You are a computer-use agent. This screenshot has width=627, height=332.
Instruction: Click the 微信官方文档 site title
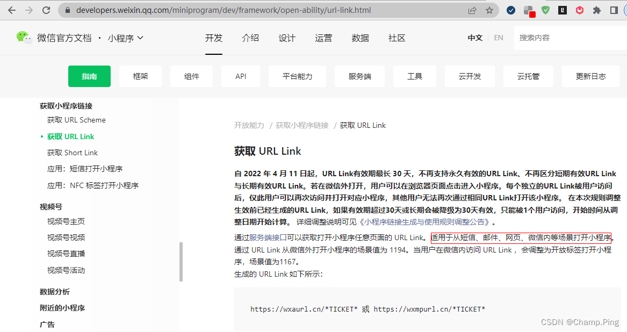coord(64,38)
